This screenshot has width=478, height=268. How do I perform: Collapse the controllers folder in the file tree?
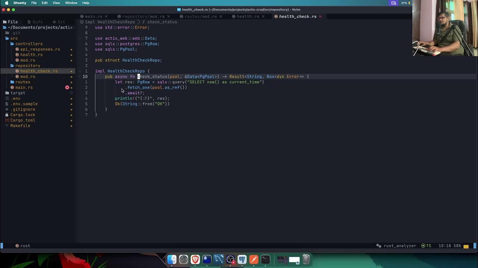click(29, 44)
